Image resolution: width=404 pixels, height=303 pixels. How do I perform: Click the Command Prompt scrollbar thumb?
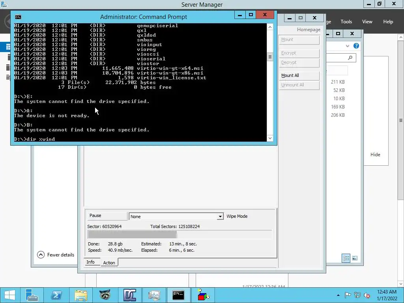270,57
